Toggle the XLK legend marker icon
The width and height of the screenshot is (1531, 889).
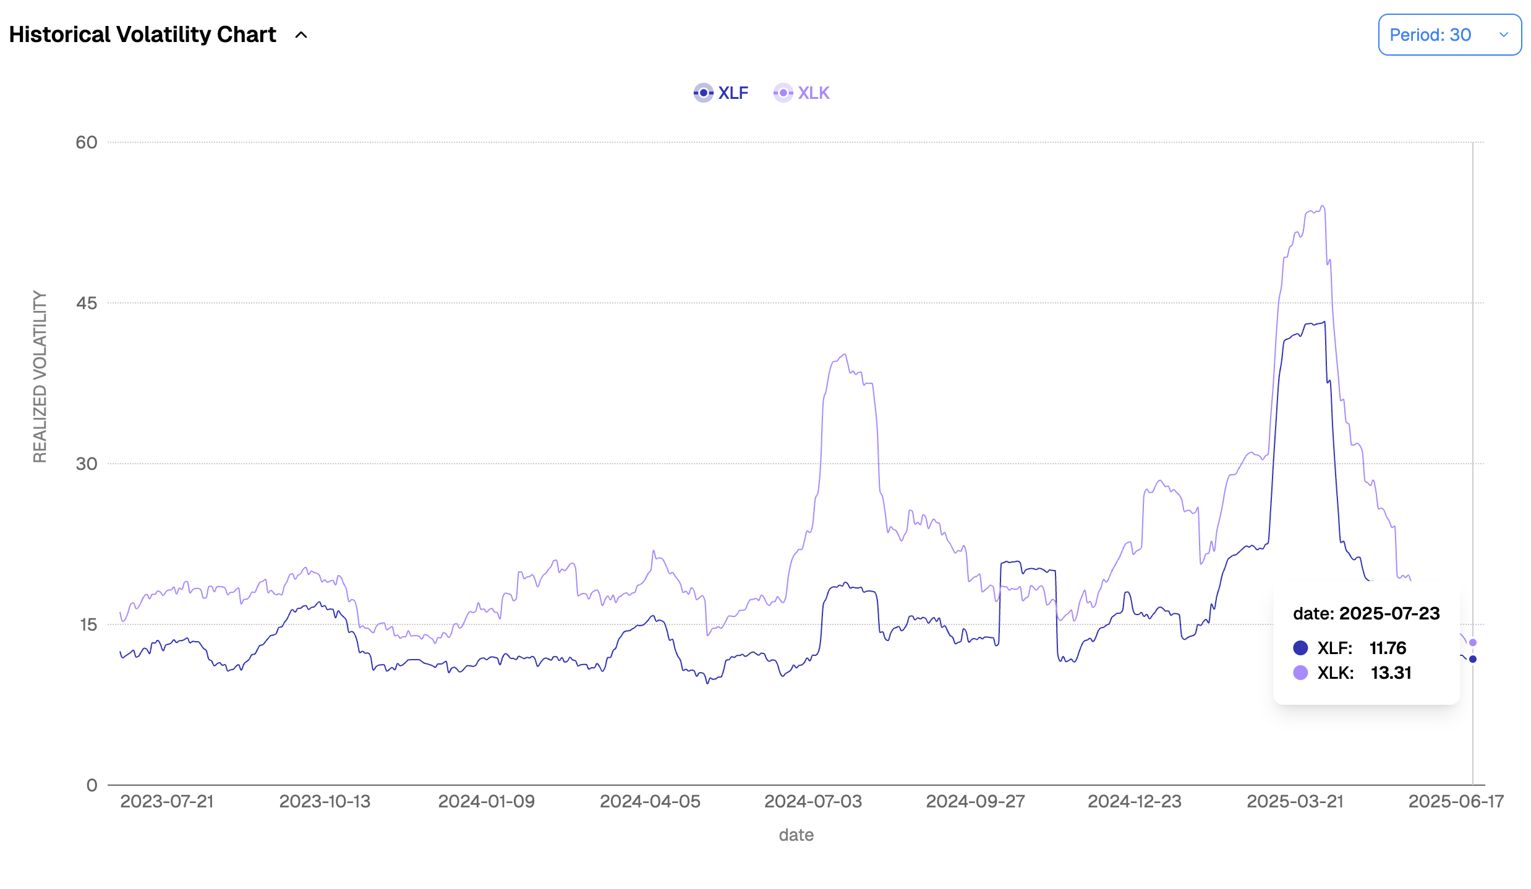(783, 93)
